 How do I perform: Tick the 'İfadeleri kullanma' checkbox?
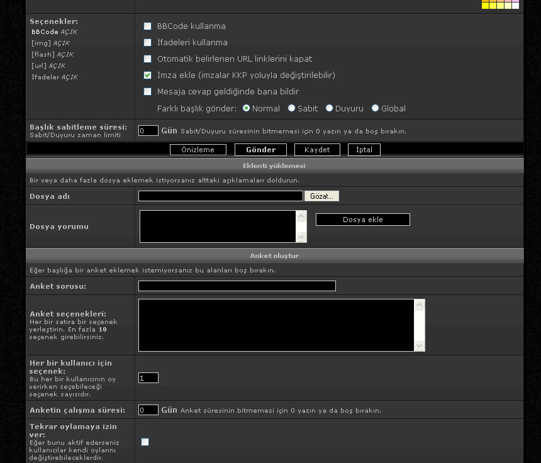[x=147, y=42]
